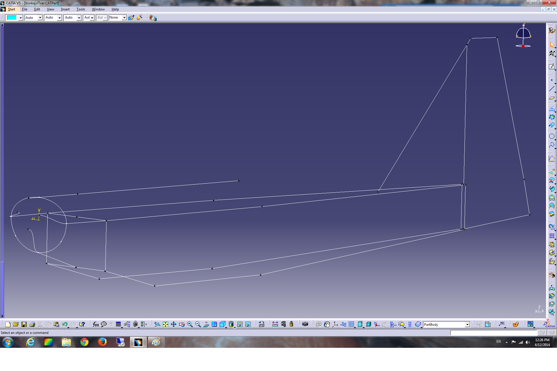Viewport: 557px width, 371px height.
Task: Toggle the grid display icon
Action: (351, 324)
